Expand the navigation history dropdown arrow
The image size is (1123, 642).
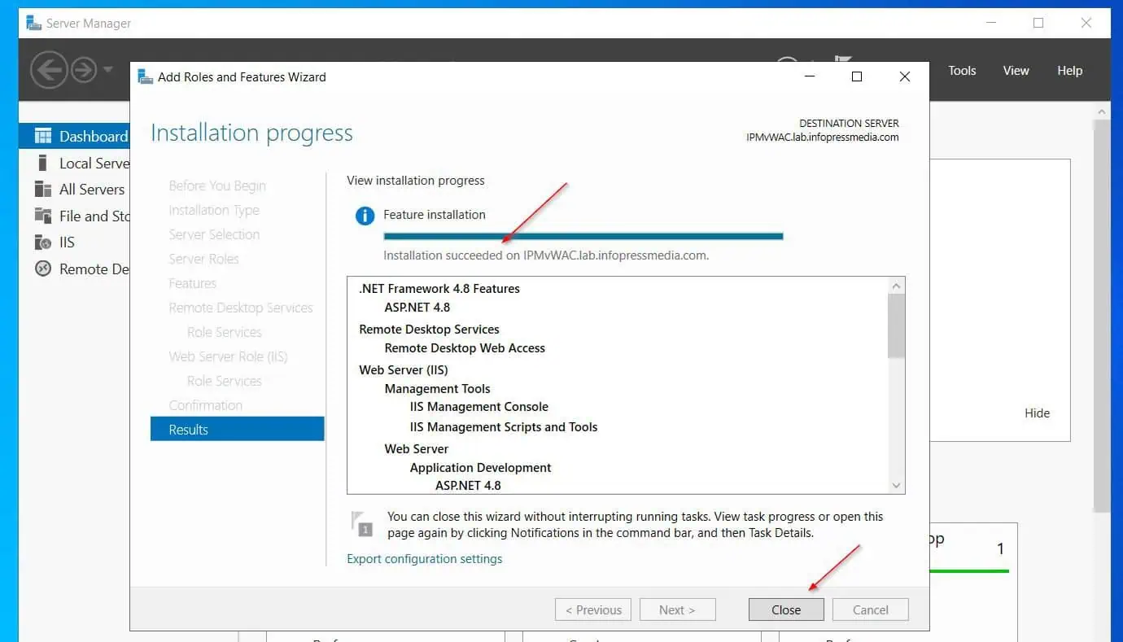click(107, 70)
